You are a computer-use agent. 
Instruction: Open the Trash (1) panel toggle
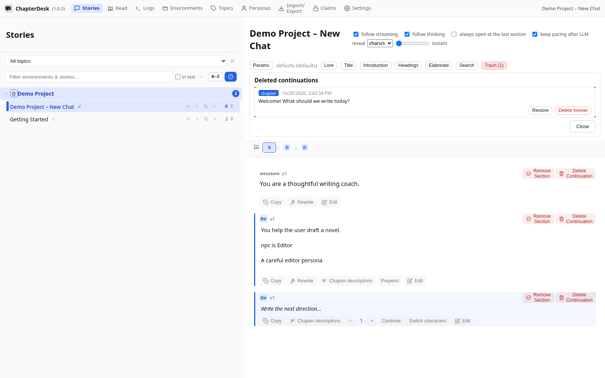(494, 65)
